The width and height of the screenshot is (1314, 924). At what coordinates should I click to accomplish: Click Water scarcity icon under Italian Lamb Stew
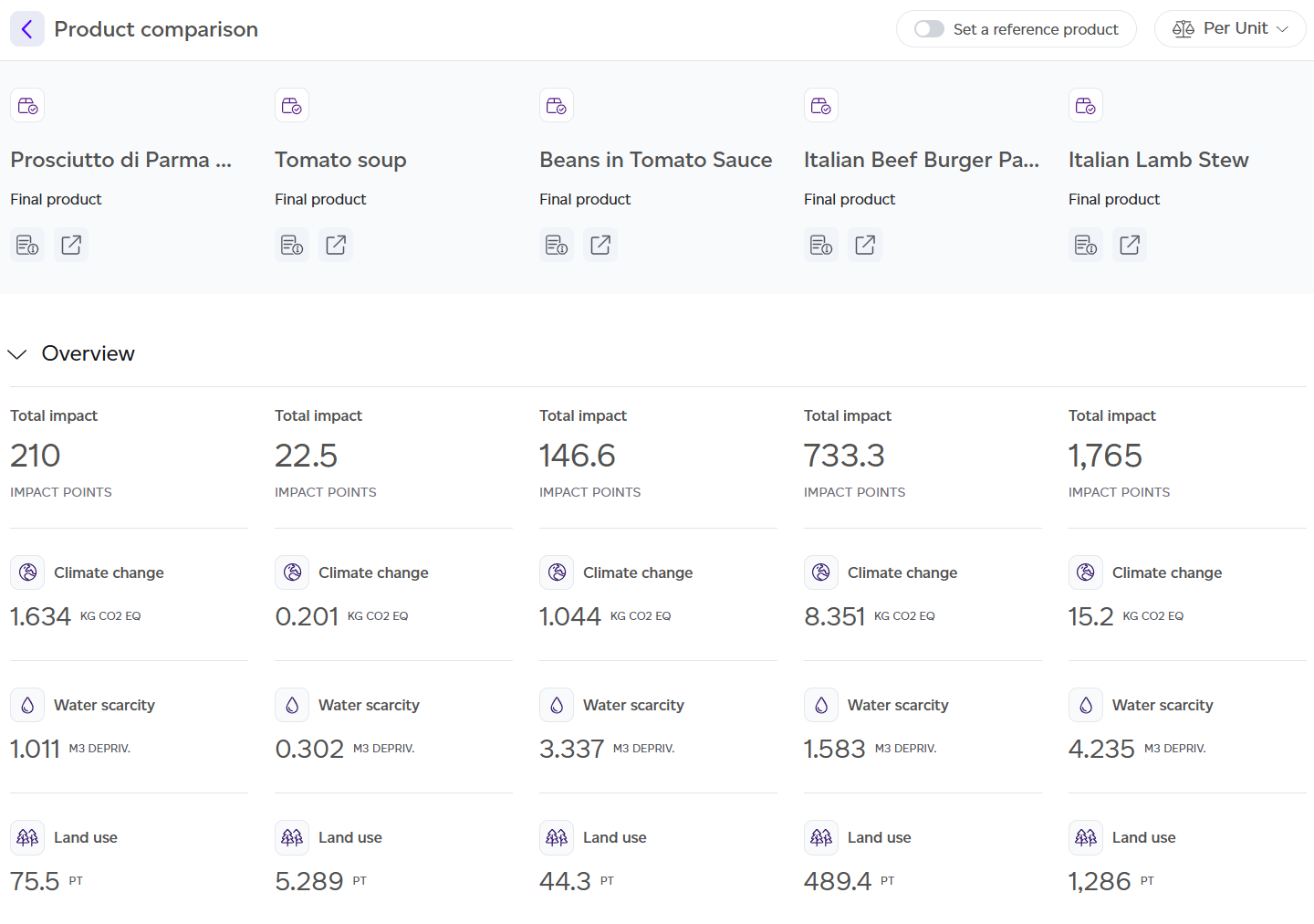click(x=1086, y=705)
